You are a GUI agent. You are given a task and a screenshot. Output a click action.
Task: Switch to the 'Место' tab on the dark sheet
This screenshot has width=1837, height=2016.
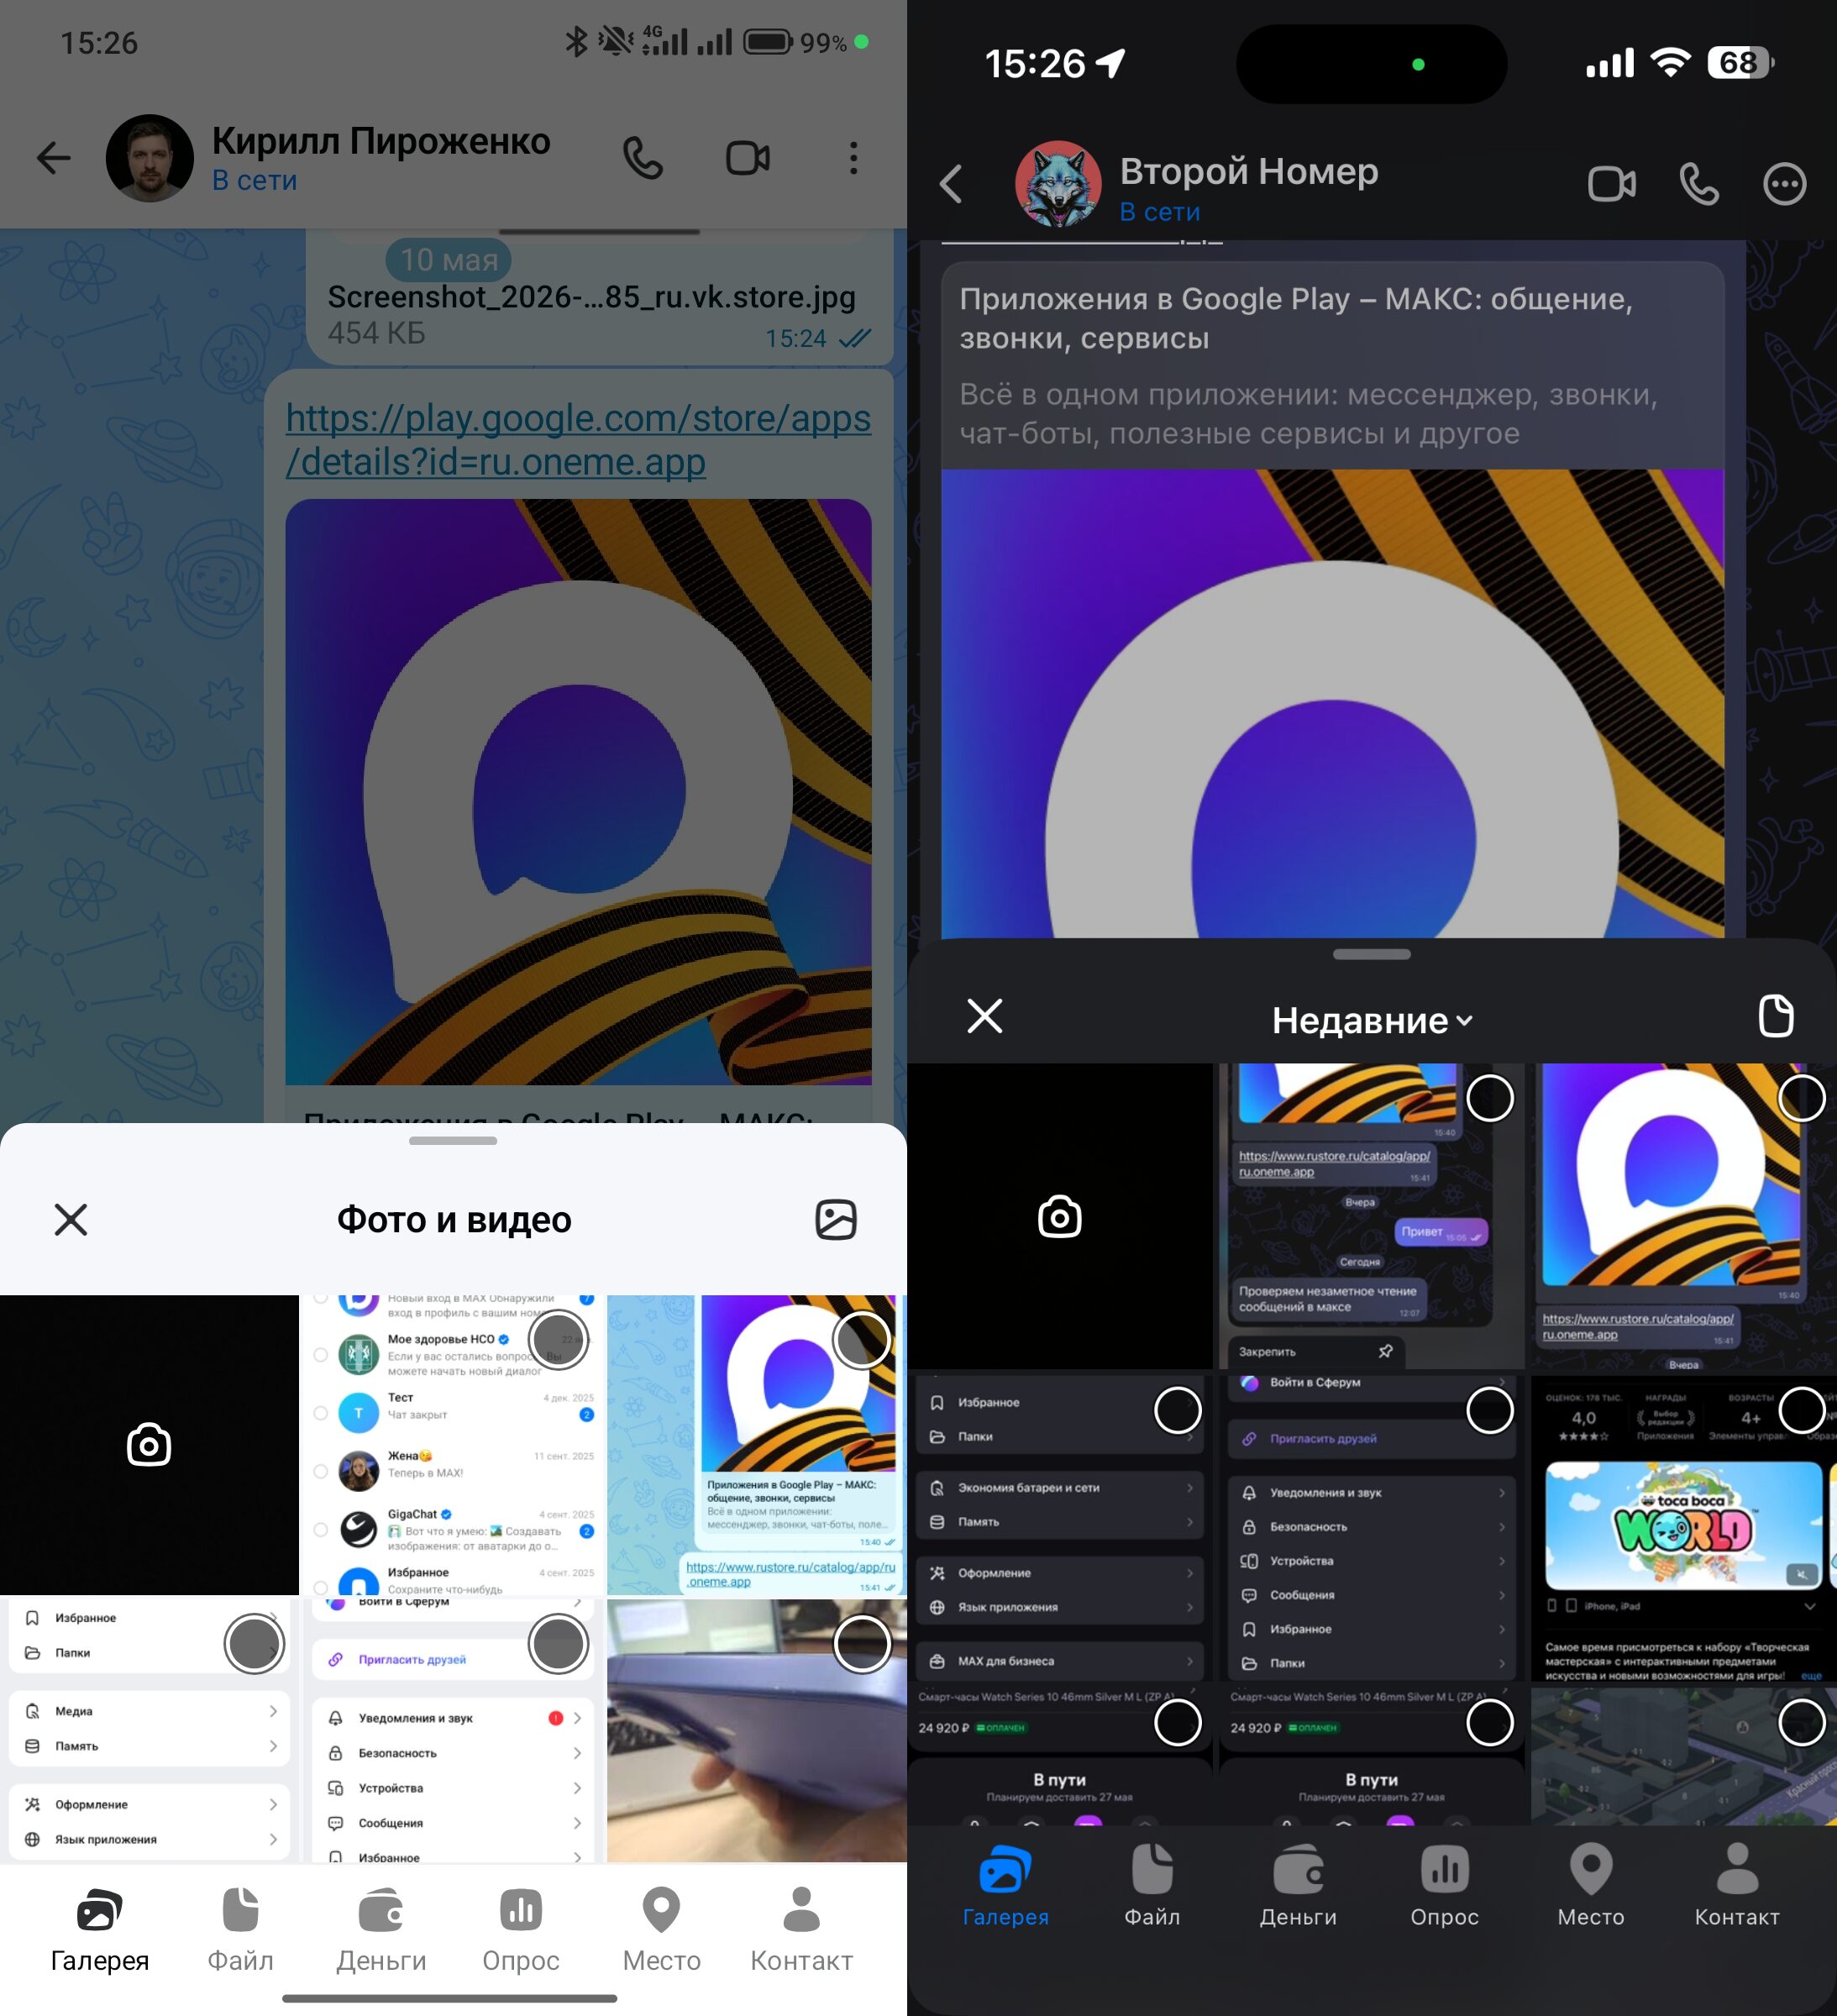coord(1591,1886)
